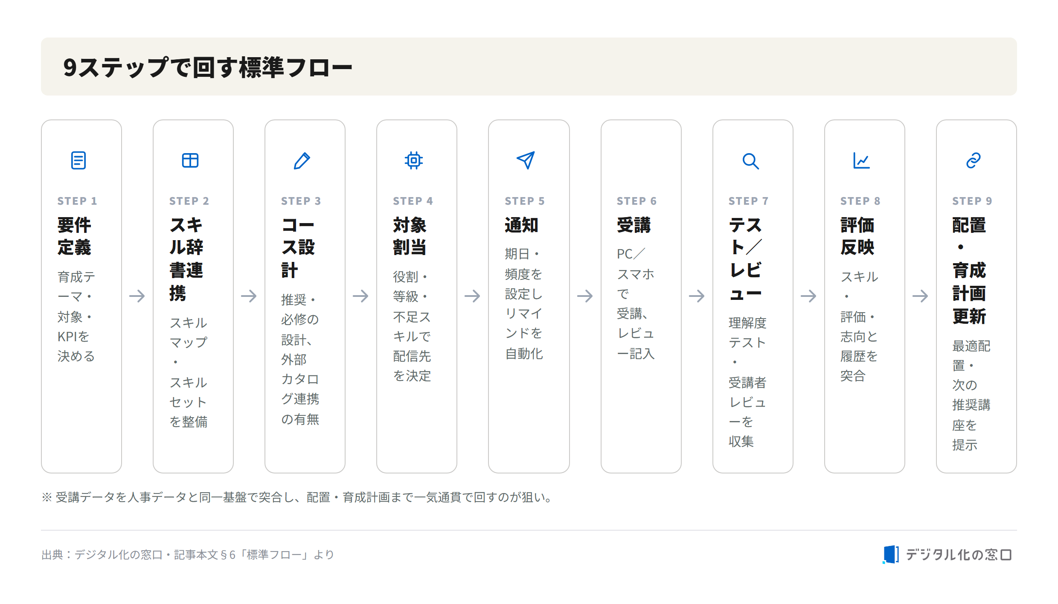Click the 期日・頻度を設定しリマインド description
1058x604 pixels.
coord(524,303)
